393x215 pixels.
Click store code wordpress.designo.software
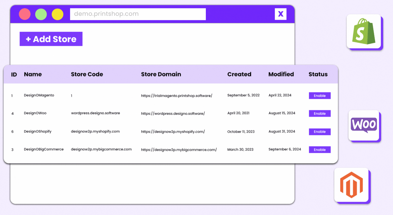(95, 113)
